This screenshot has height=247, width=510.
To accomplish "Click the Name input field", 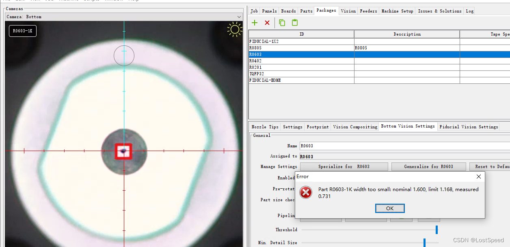I will coord(404,146).
